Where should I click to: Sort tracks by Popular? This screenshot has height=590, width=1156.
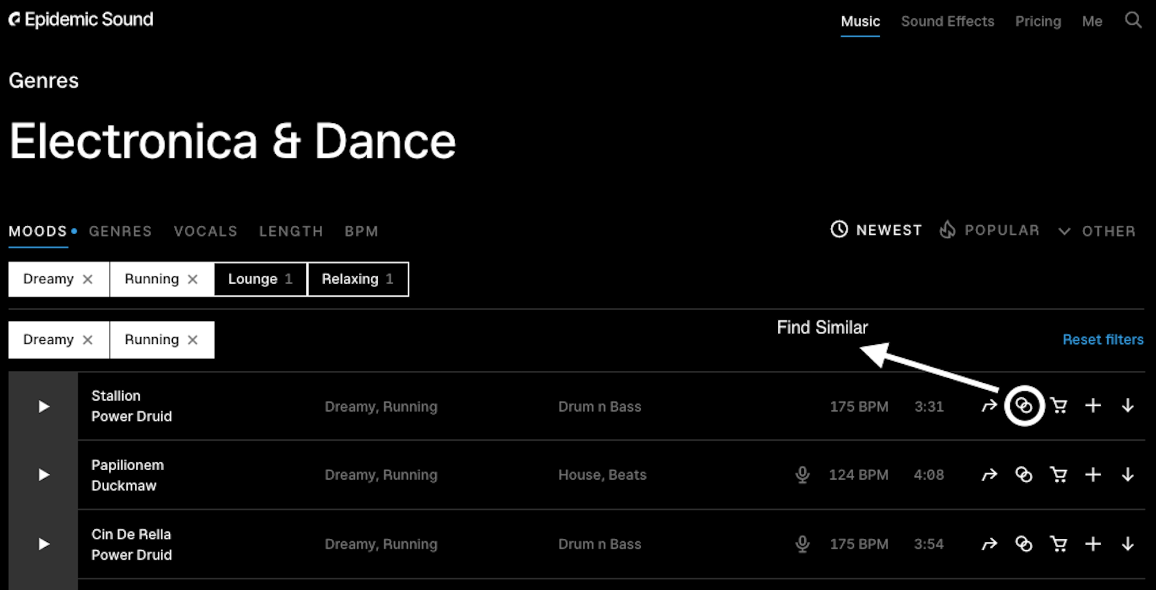(990, 230)
